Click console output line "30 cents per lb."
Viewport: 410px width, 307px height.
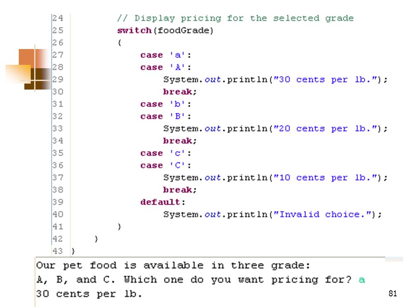(x=89, y=294)
